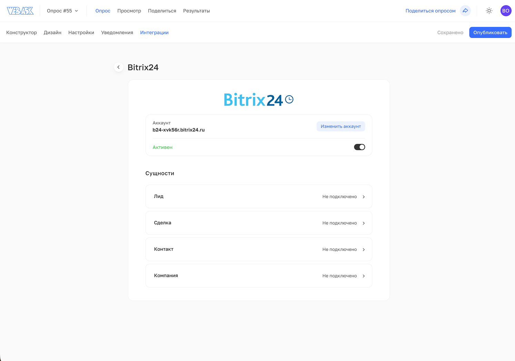Screen dimensions: 515x361
Task: Select the Дизайн subtab
Action: 52,32
